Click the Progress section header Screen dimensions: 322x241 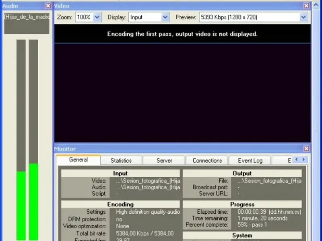pos(242,204)
